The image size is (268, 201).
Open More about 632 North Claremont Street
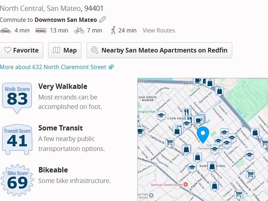pos(56,67)
